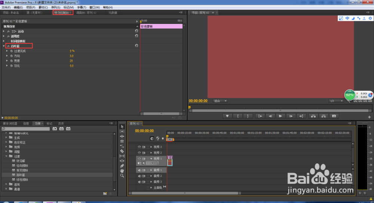Select the Selection arrow tool
Screen dimensions: 374x203
[x=122, y=127]
